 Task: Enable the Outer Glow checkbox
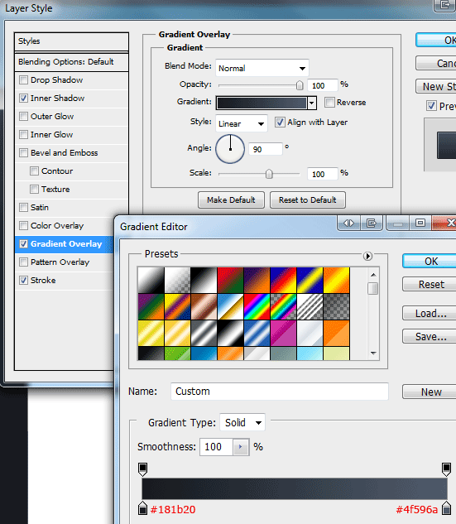23,116
